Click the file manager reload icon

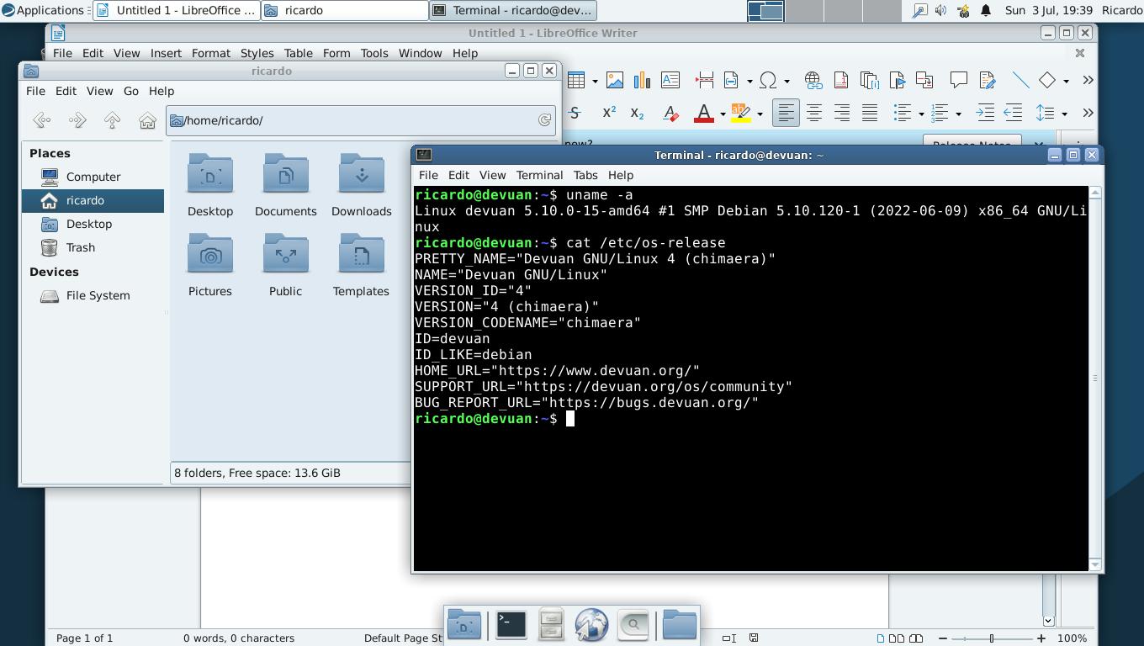pyautogui.click(x=545, y=120)
